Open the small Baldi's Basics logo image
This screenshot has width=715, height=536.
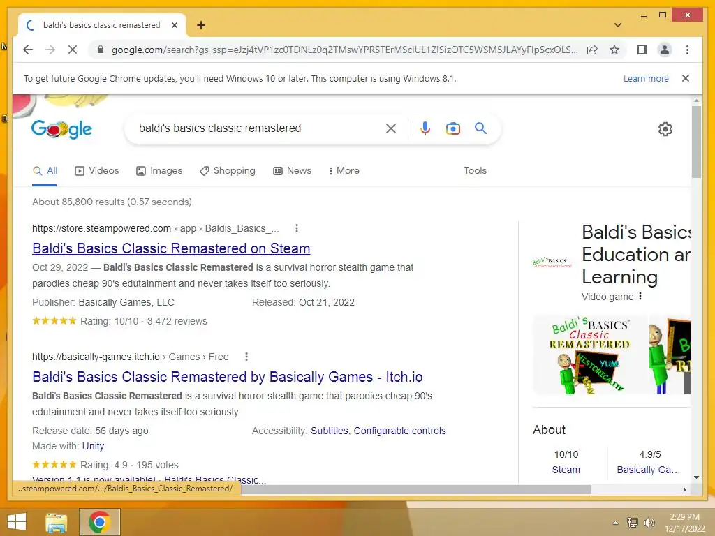click(x=552, y=262)
